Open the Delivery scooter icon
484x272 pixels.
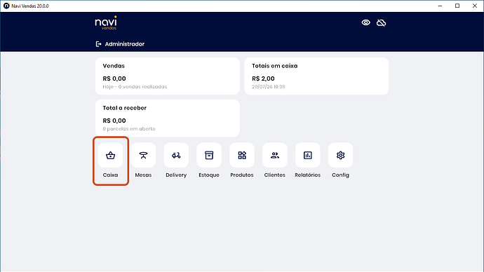coord(176,155)
